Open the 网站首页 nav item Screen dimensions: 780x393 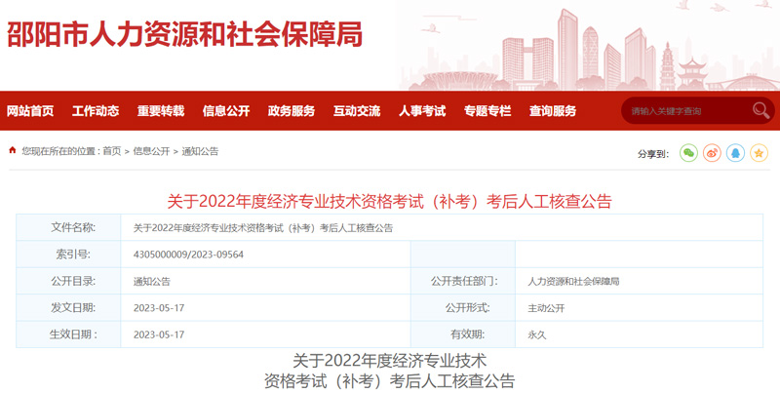tap(30, 111)
